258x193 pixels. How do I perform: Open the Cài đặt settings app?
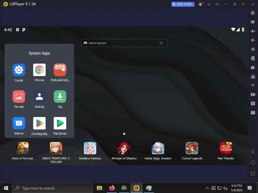coord(19,70)
